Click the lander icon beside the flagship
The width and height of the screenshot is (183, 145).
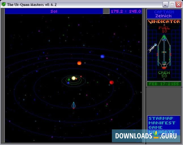tap(152, 48)
